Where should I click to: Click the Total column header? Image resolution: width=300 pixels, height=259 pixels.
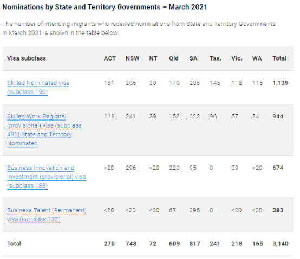point(279,58)
